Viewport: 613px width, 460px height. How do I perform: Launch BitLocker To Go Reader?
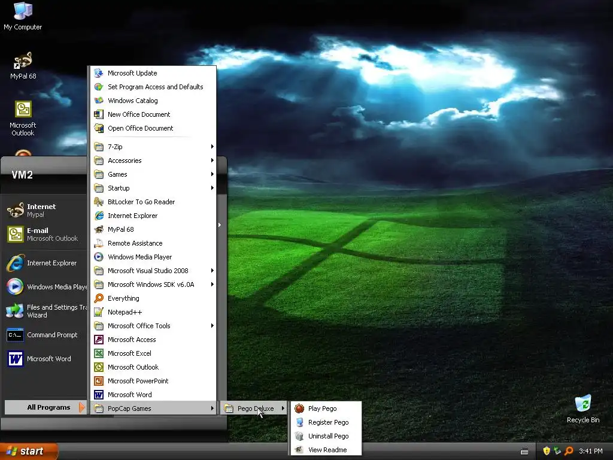coord(153,202)
